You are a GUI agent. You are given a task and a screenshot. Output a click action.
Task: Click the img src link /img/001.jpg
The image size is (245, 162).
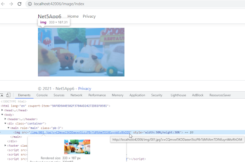pyautogui.click(x=80, y=132)
